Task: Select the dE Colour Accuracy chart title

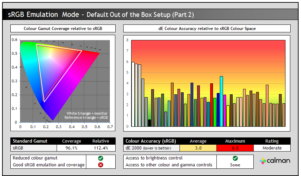Action: (207, 29)
